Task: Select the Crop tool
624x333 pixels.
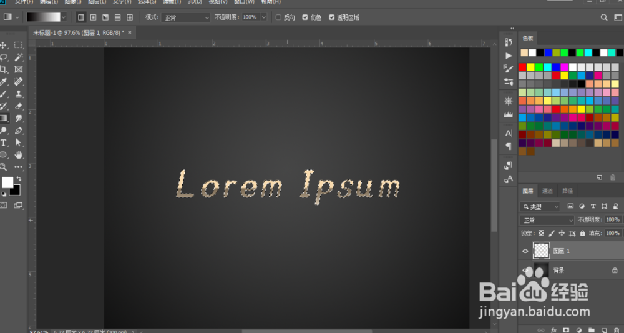Action: [3, 69]
